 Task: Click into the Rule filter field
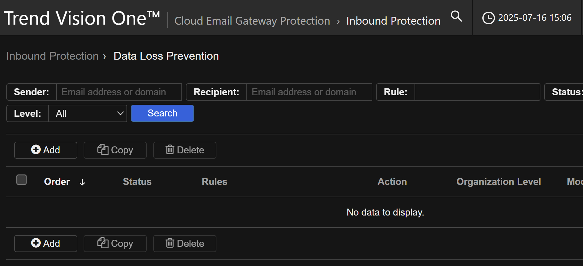[477, 92]
